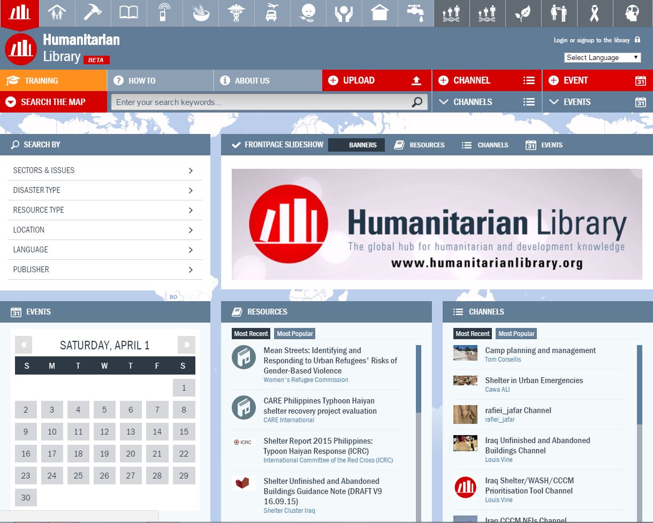
Task: Click the Humanitarian Library round logo
Action: 20,49
